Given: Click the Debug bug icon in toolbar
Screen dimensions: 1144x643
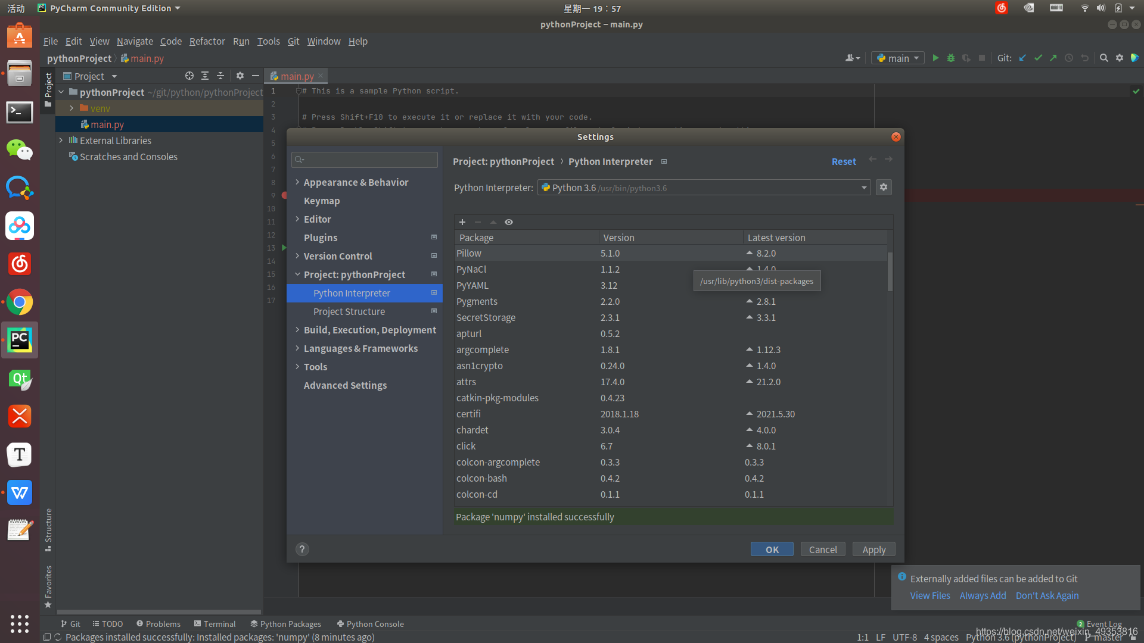Looking at the screenshot, I should (x=951, y=58).
